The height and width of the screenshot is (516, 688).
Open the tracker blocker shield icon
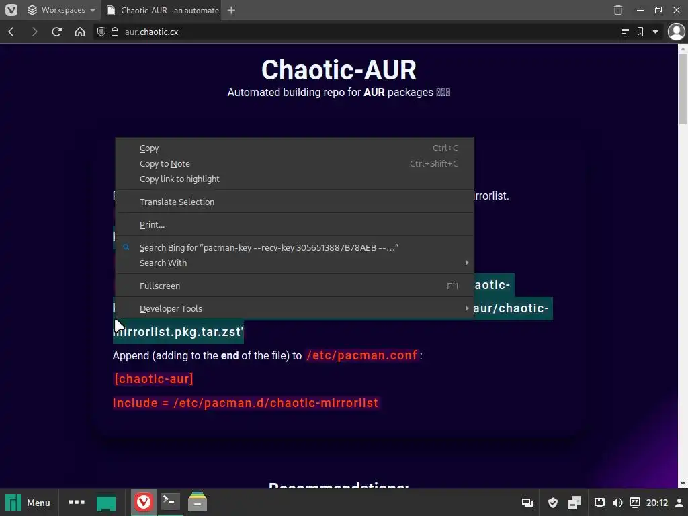[x=101, y=32]
